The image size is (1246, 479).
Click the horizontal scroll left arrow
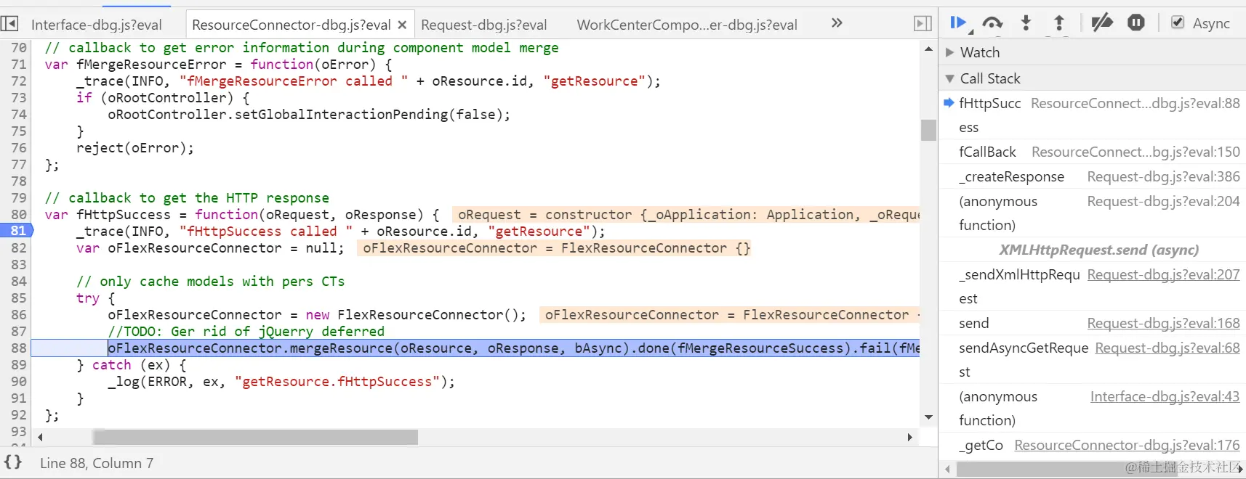tap(40, 437)
